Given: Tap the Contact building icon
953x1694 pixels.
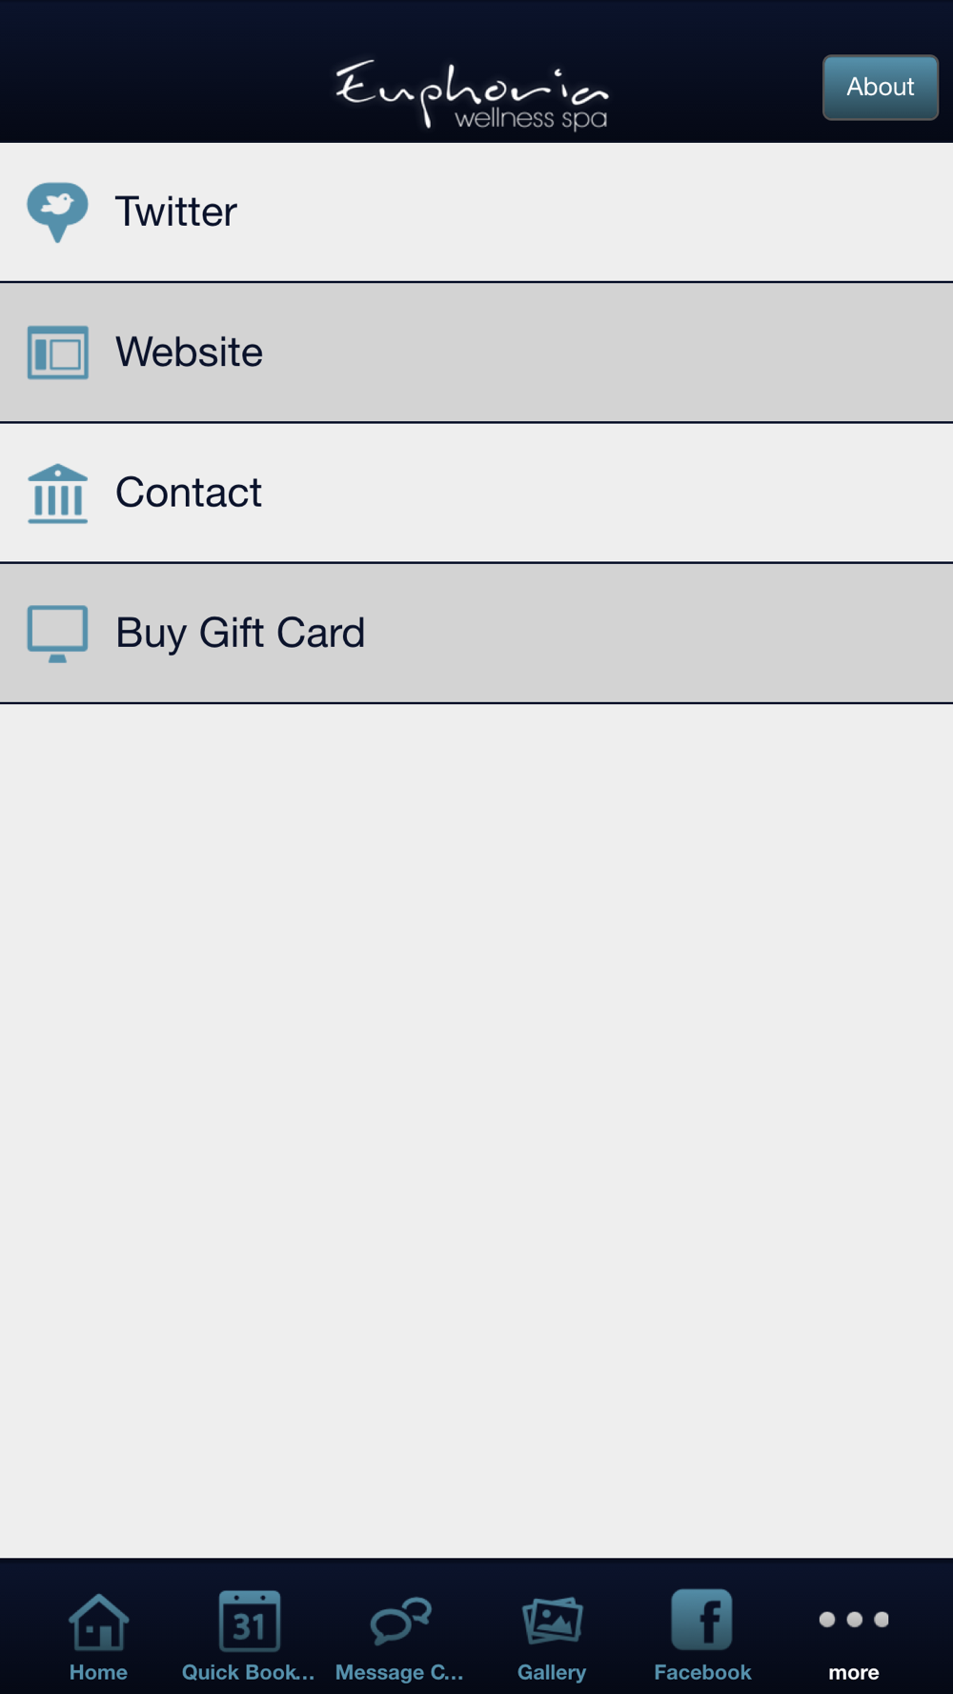Looking at the screenshot, I should pos(57,494).
